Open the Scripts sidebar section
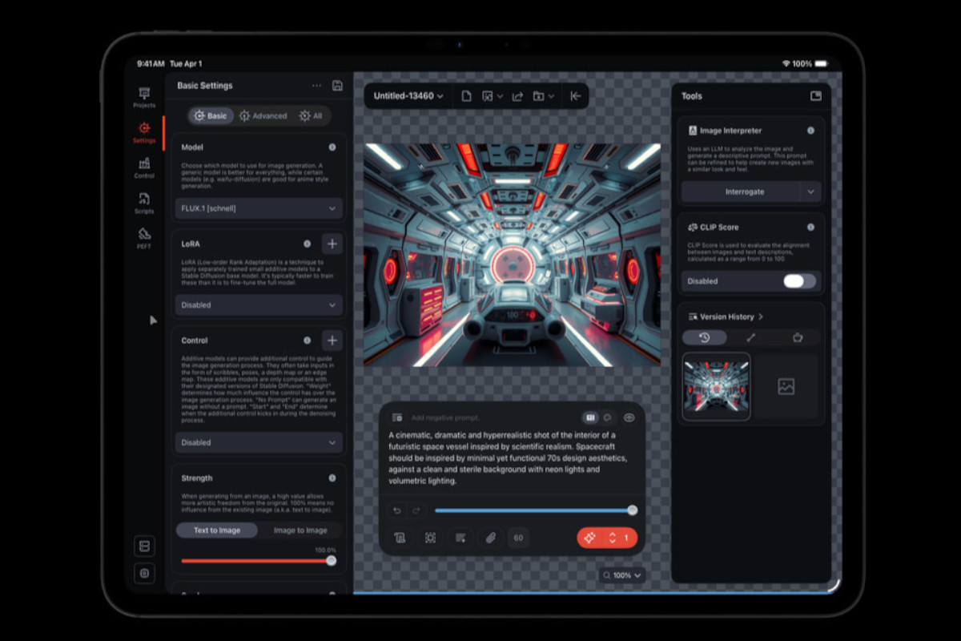Viewport: 961px width, 641px height. [x=144, y=203]
